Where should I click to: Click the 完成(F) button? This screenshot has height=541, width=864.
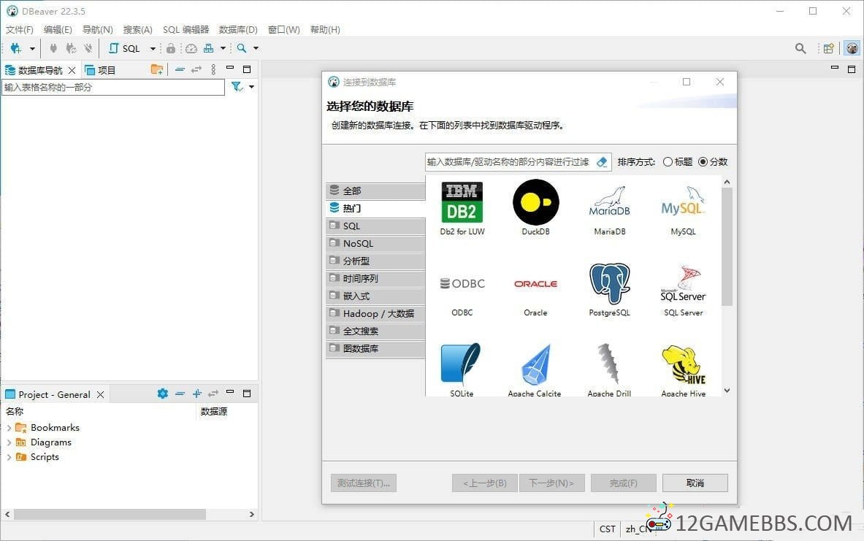623,483
